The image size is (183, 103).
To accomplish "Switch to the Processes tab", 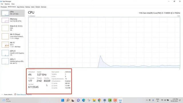I will 4,7.
